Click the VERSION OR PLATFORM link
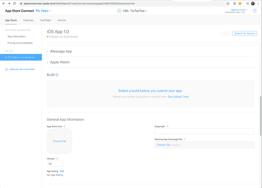This screenshot has height=188, width=262. 22,69
